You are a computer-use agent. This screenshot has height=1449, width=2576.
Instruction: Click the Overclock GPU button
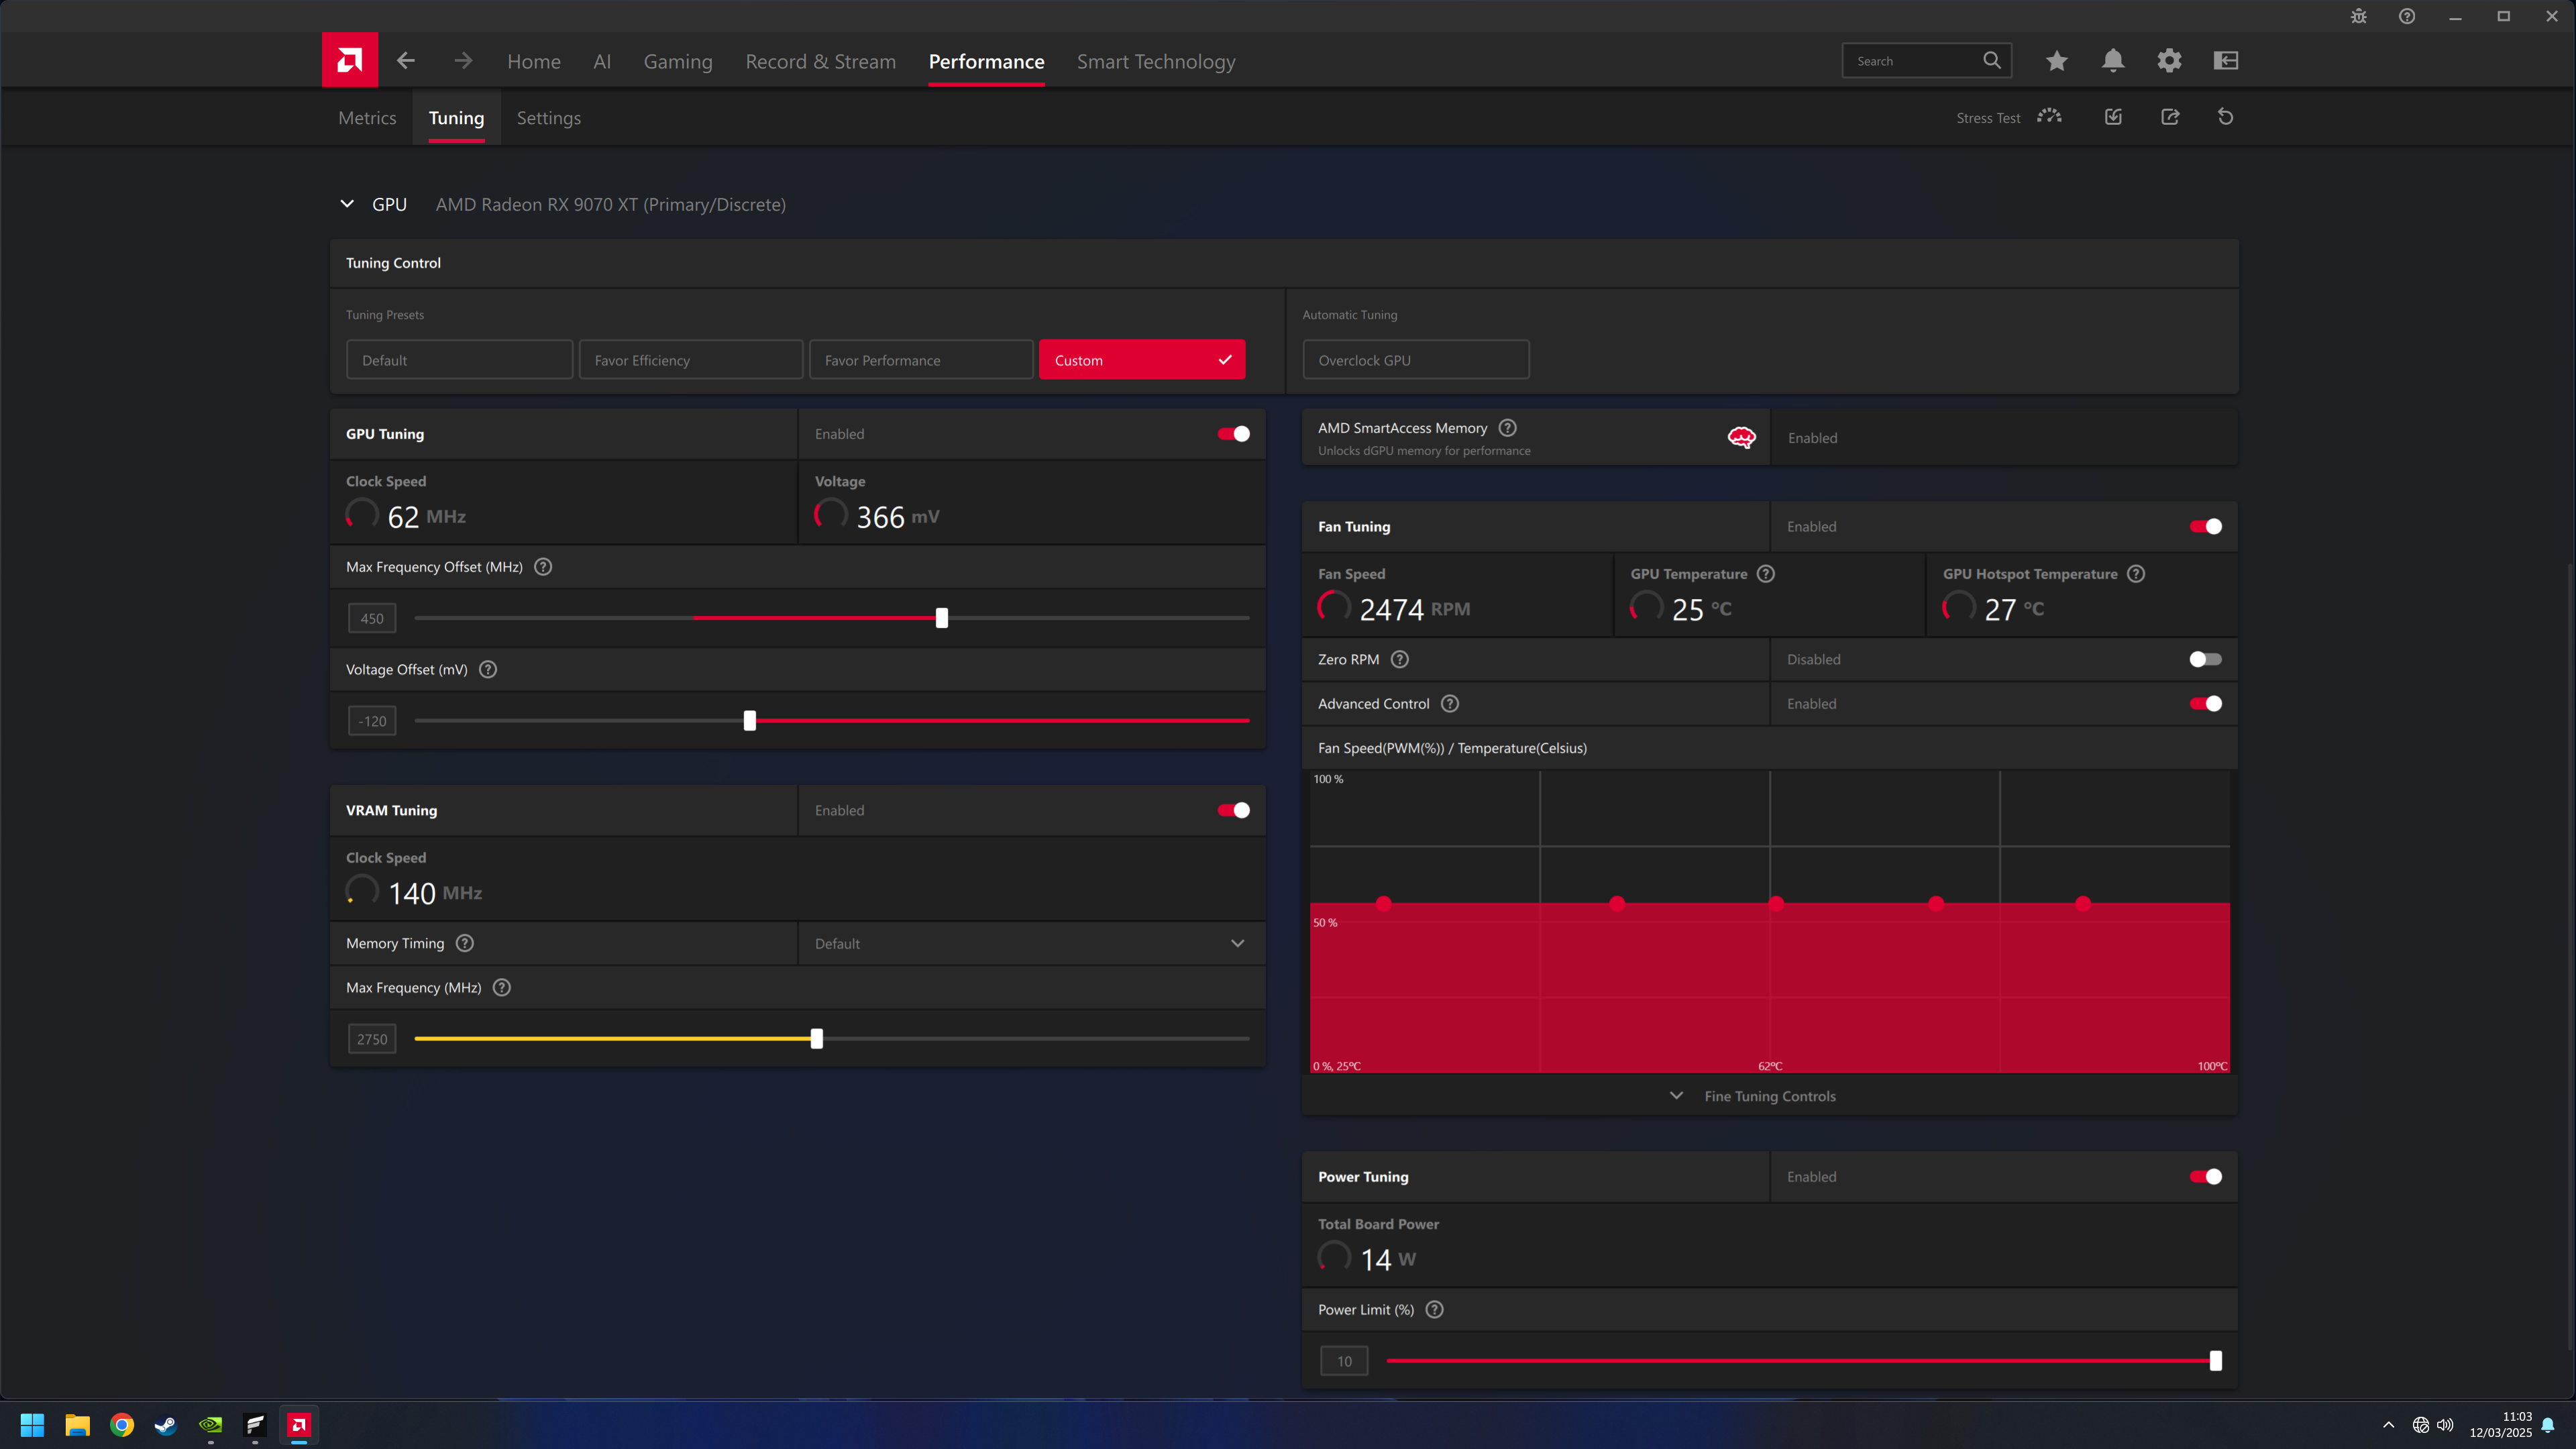(1414, 360)
